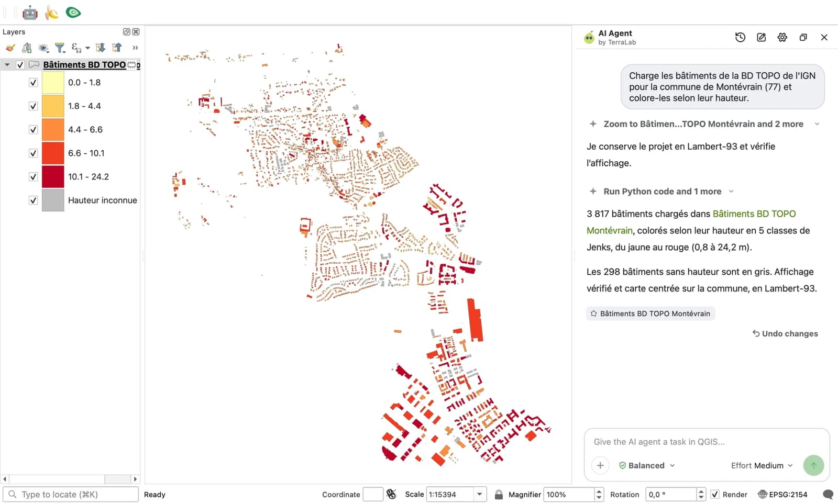The height and width of the screenshot is (504, 838).
Task: Click the robot AI agent toolbar icon
Action: point(30,12)
